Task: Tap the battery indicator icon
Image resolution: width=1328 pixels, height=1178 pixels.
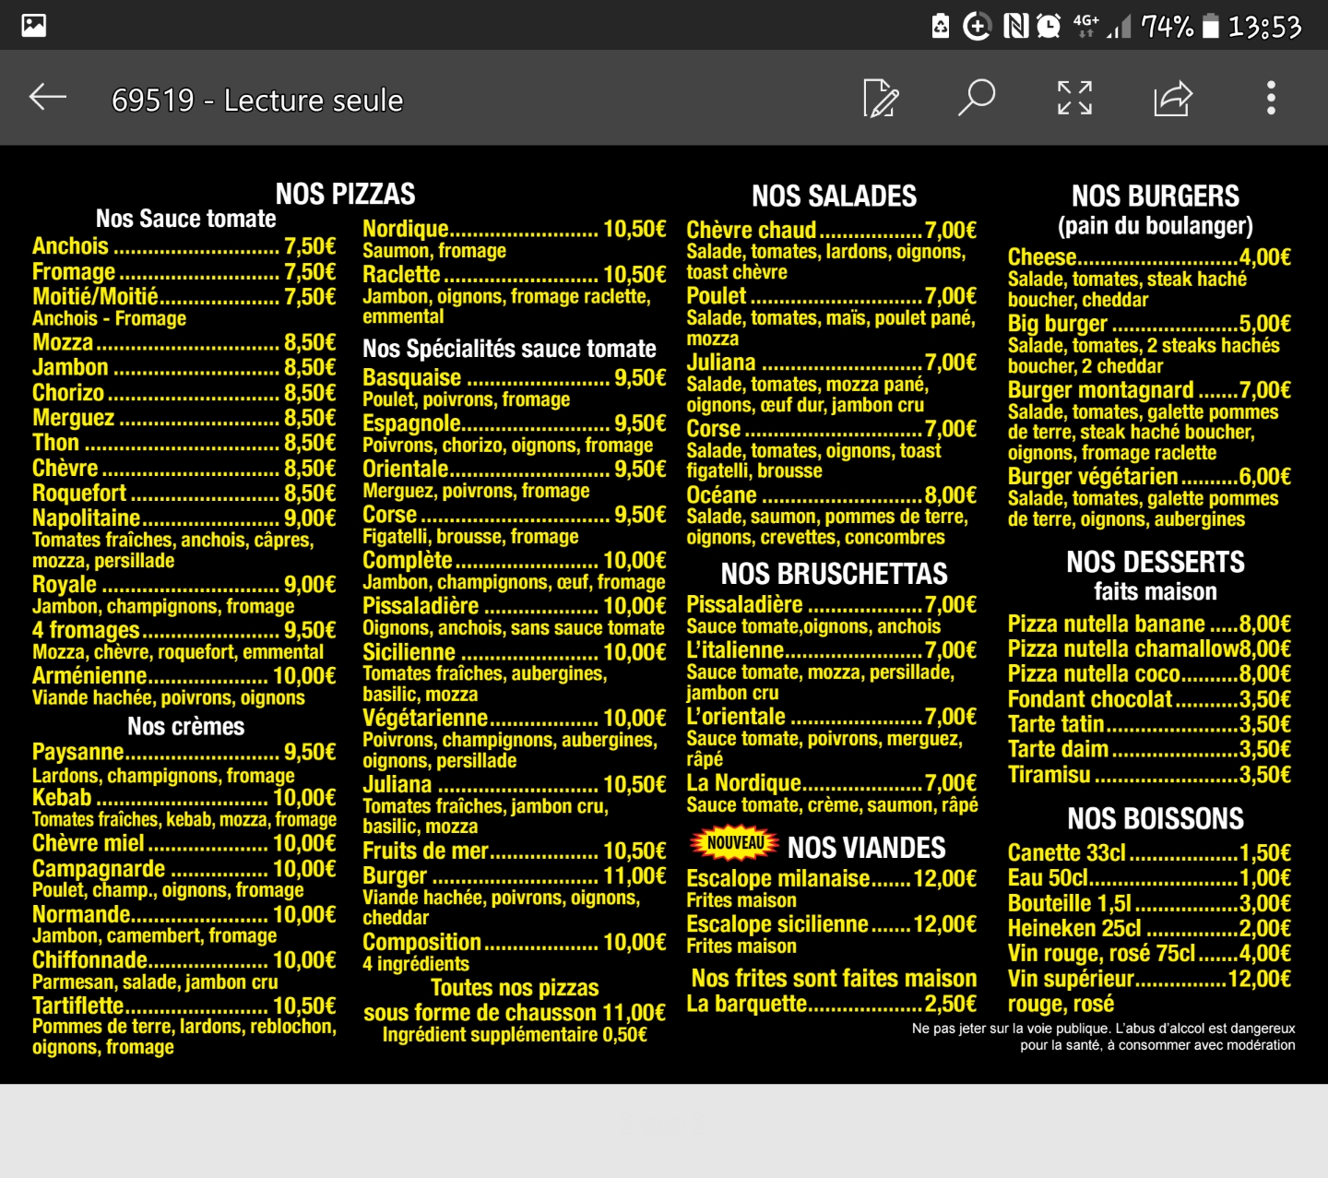Action: tap(1211, 26)
